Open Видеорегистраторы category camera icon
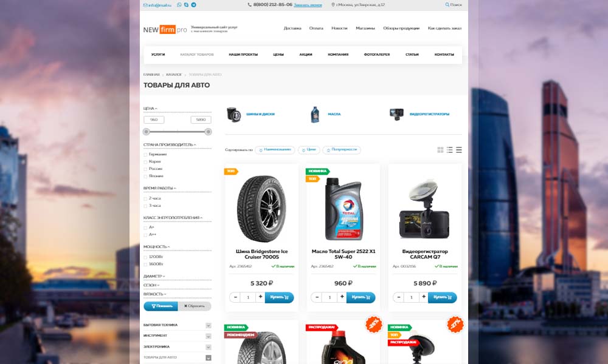608x364 pixels. pos(396,115)
